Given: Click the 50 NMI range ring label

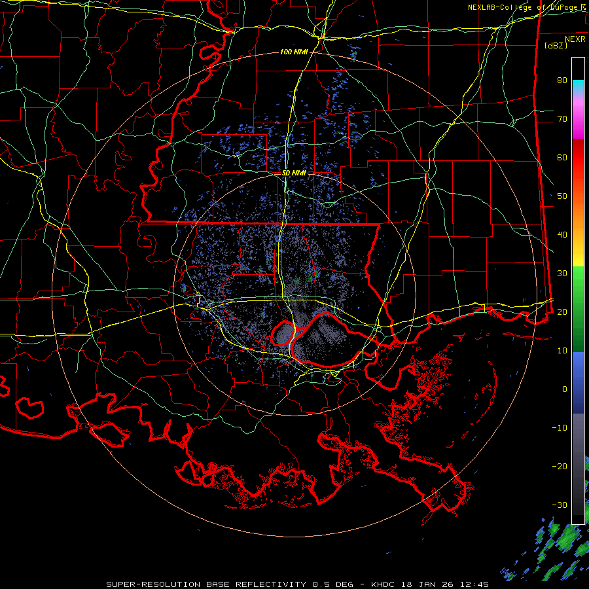Looking at the screenshot, I should pyautogui.click(x=294, y=173).
